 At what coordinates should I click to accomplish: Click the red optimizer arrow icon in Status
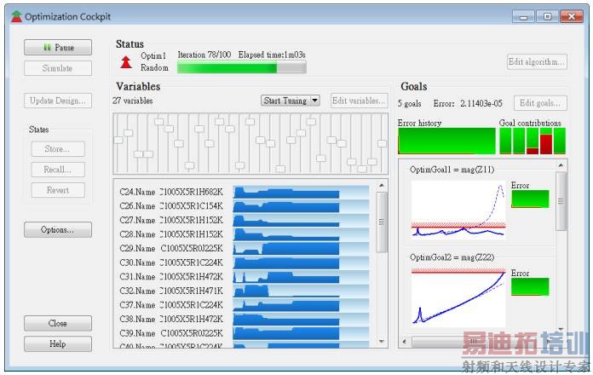[126, 62]
